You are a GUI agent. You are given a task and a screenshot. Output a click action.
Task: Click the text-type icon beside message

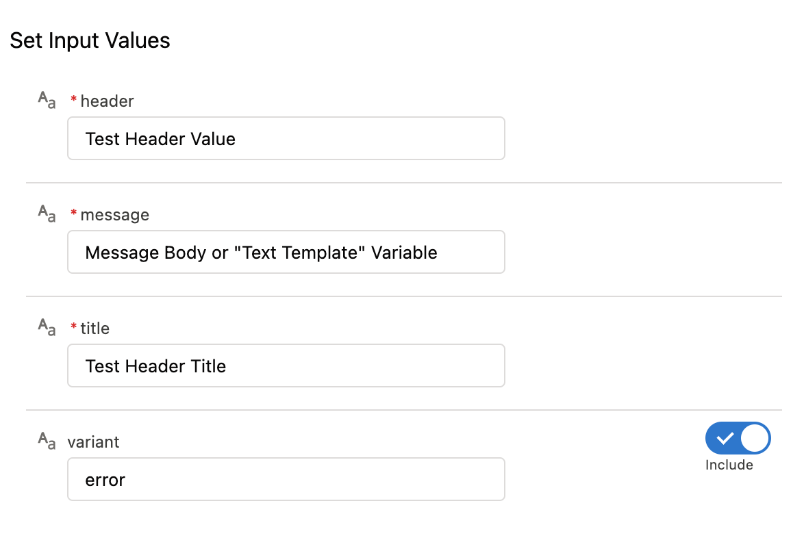tap(46, 214)
